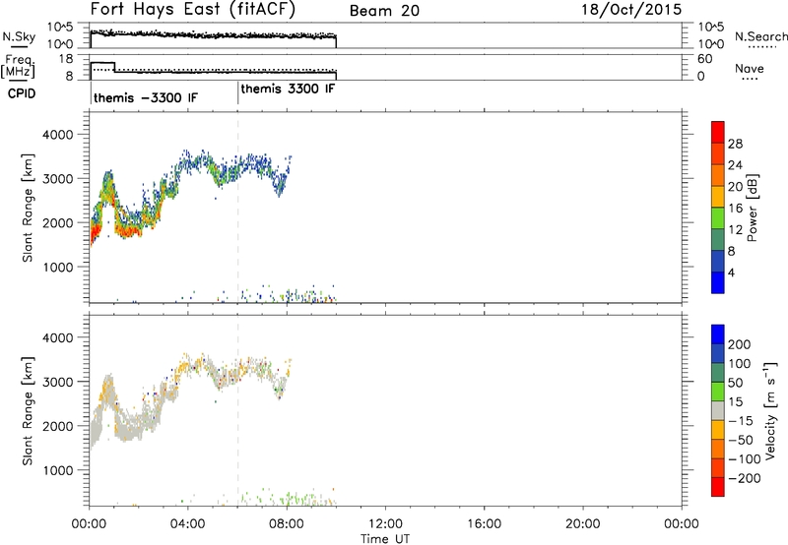Click the dotted N.Search legend line sample
Image resolution: width=788 pixels, height=545 pixels.
coord(761,47)
